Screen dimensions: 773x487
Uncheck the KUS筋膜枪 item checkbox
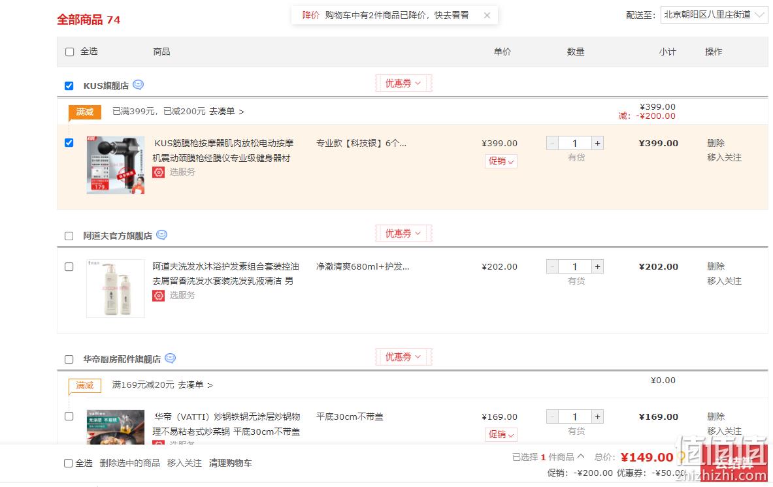tap(69, 143)
